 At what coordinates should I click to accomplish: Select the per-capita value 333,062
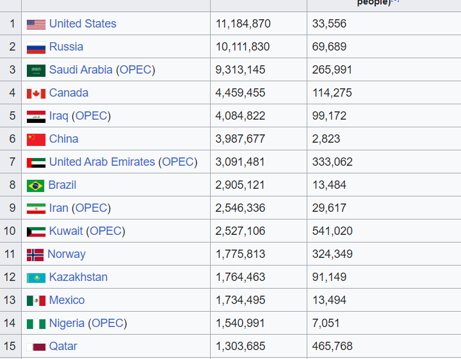(x=332, y=162)
